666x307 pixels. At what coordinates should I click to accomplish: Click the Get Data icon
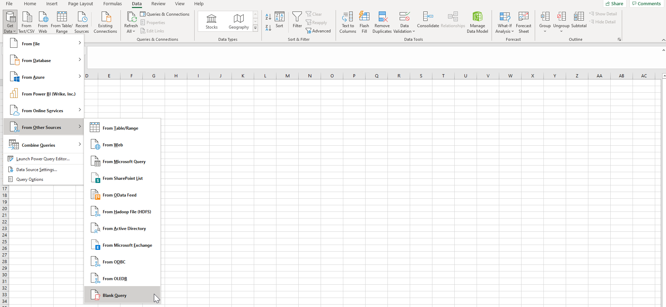point(10,17)
